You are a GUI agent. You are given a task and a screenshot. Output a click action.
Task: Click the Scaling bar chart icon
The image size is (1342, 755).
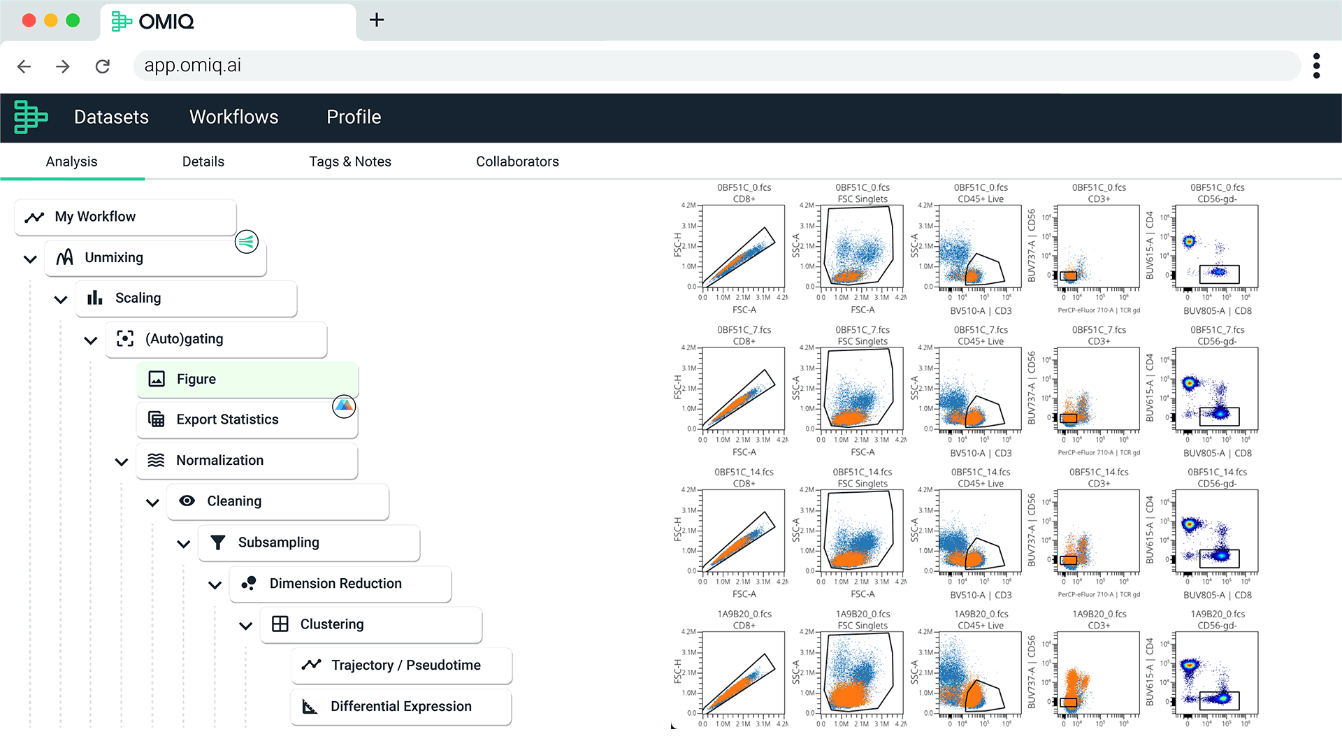[95, 298]
